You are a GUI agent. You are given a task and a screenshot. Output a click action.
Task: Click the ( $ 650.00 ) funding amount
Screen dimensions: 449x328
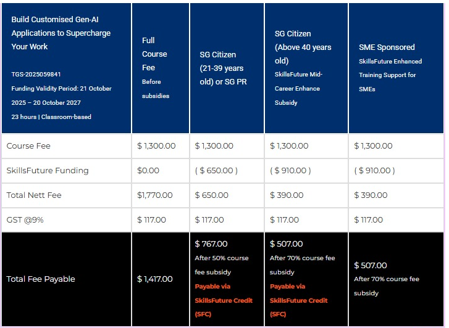click(x=216, y=171)
